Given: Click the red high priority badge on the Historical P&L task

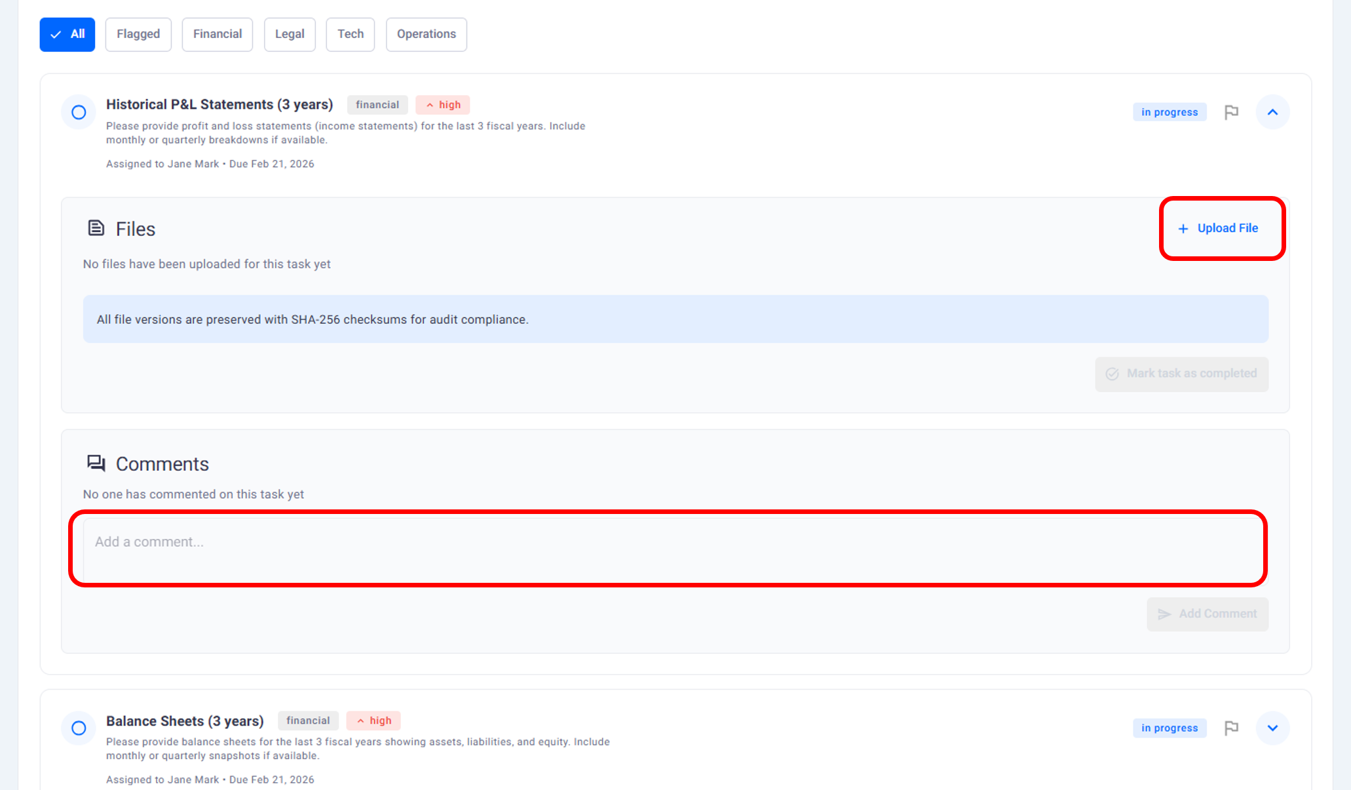Looking at the screenshot, I should click(443, 105).
